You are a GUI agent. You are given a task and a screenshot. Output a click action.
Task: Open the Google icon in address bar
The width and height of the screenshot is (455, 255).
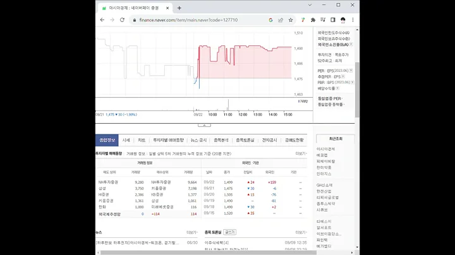(270, 20)
